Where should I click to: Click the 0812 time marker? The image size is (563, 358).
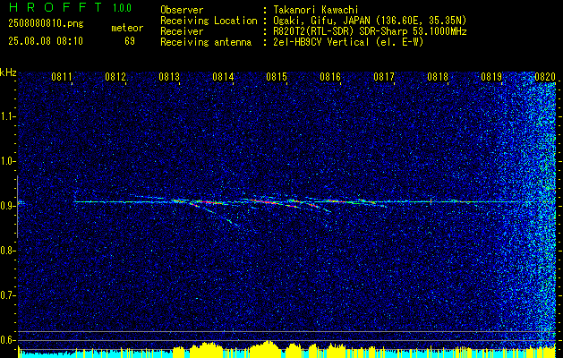coord(115,76)
